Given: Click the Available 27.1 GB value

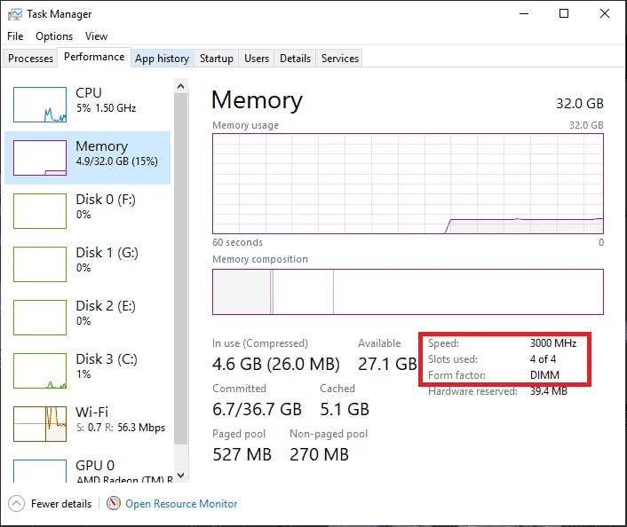Looking at the screenshot, I should click(387, 364).
